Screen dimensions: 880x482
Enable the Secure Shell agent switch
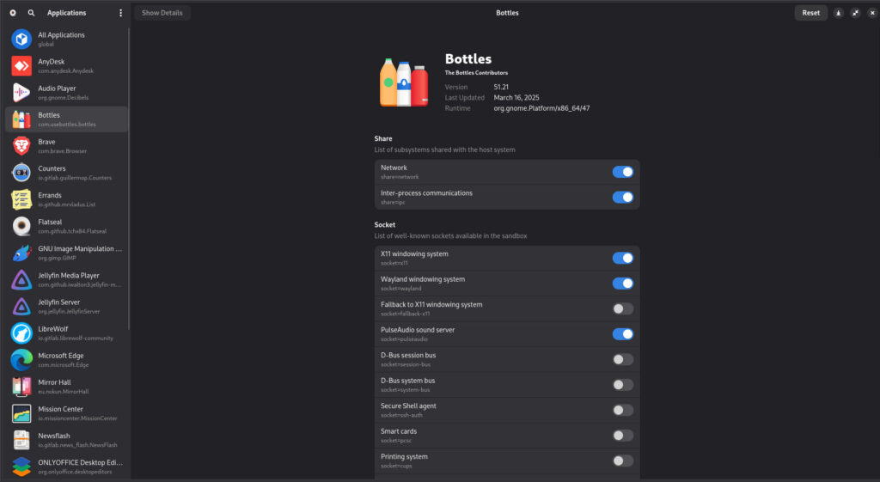623,410
